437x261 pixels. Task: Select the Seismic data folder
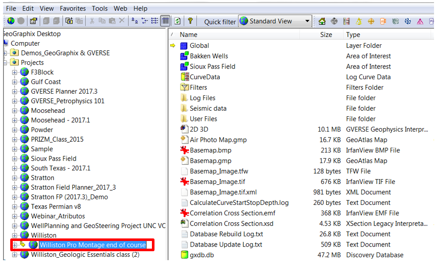point(208,109)
